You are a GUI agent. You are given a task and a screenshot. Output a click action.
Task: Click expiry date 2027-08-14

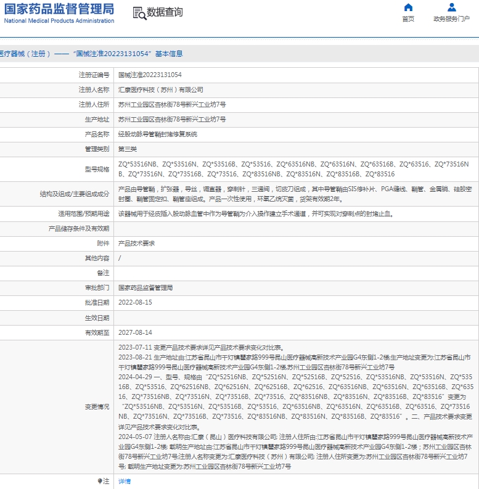click(135, 333)
